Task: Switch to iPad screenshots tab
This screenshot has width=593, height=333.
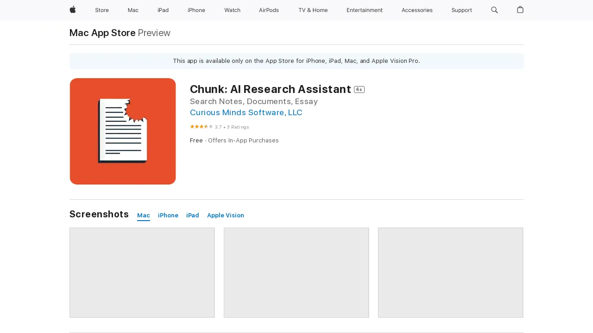Action: point(193,216)
